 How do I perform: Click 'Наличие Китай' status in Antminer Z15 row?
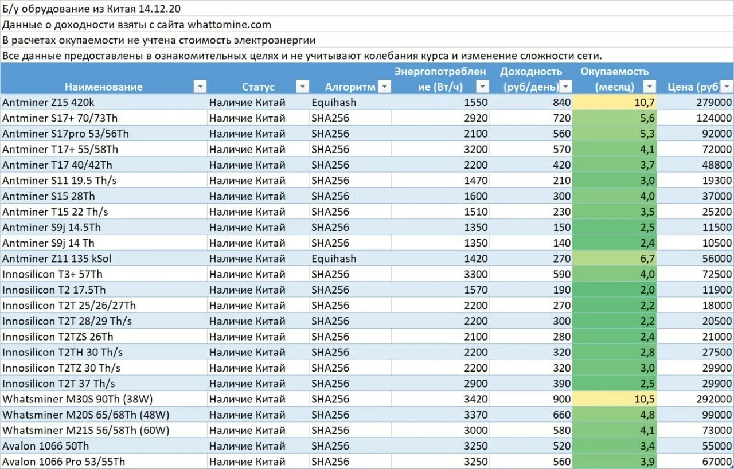click(x=258, y=102)
